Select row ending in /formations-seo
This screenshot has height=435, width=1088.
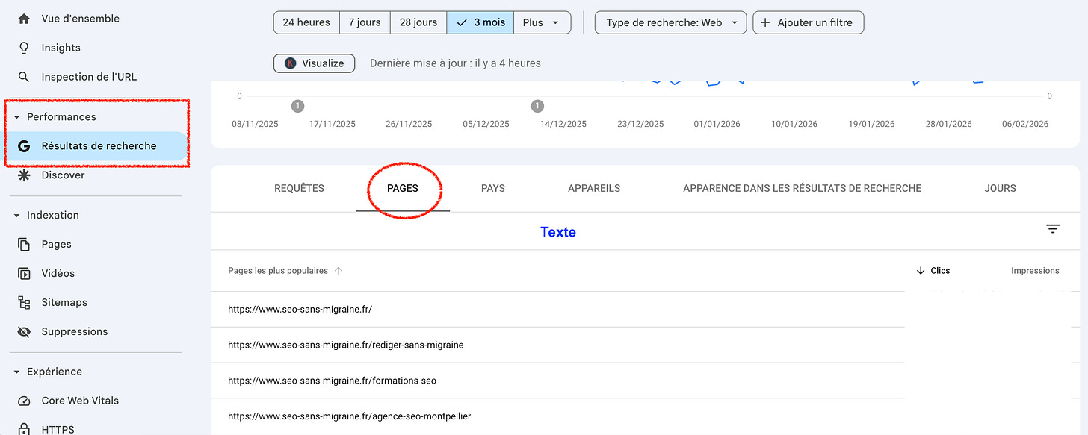tap(557, 381)
